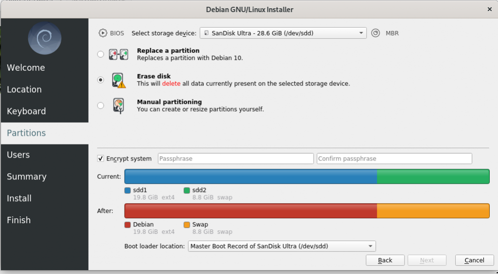Go to the Summary step in sidebar

coord(45,177)
